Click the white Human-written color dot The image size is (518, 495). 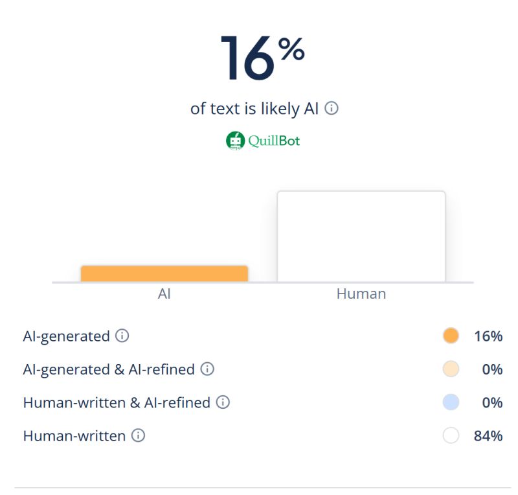coord(451,436)
